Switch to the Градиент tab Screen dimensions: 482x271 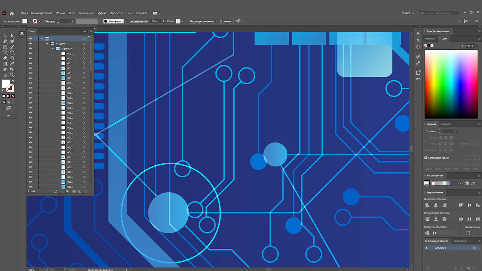pyautogui.click(x=446, y=124)
